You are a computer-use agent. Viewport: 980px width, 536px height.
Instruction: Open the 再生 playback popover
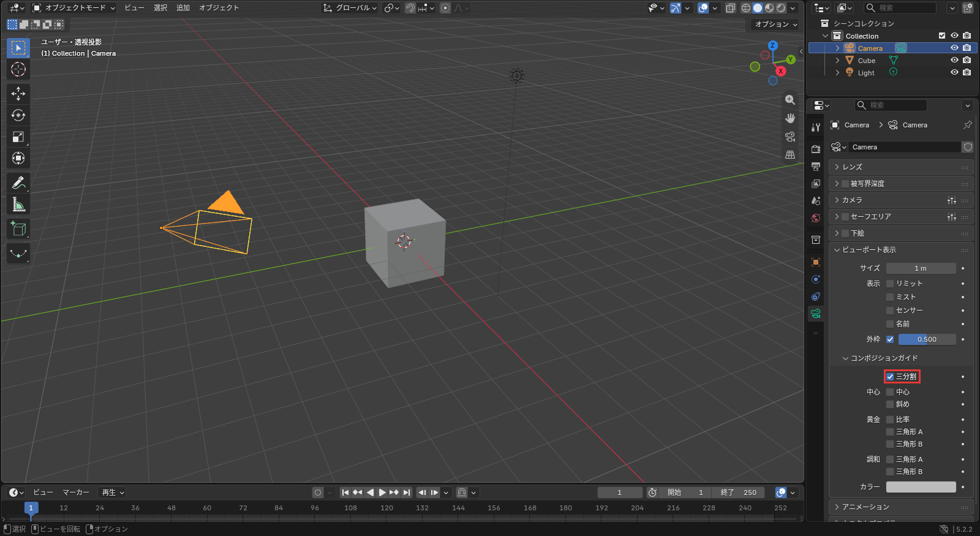(x=113, y=493)
